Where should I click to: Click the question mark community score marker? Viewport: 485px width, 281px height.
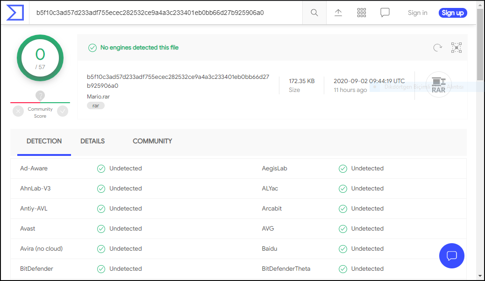pyautogui.click(x=40, y=96)
